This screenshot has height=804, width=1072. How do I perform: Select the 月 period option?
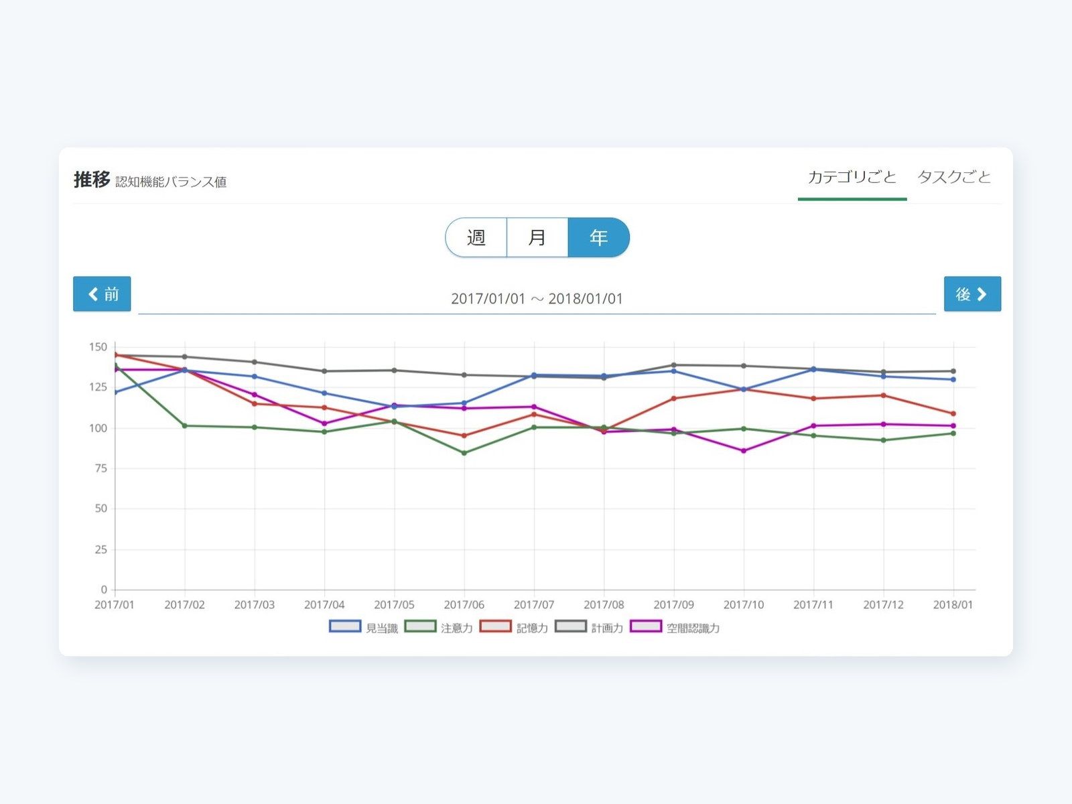(x=537, y=237)
